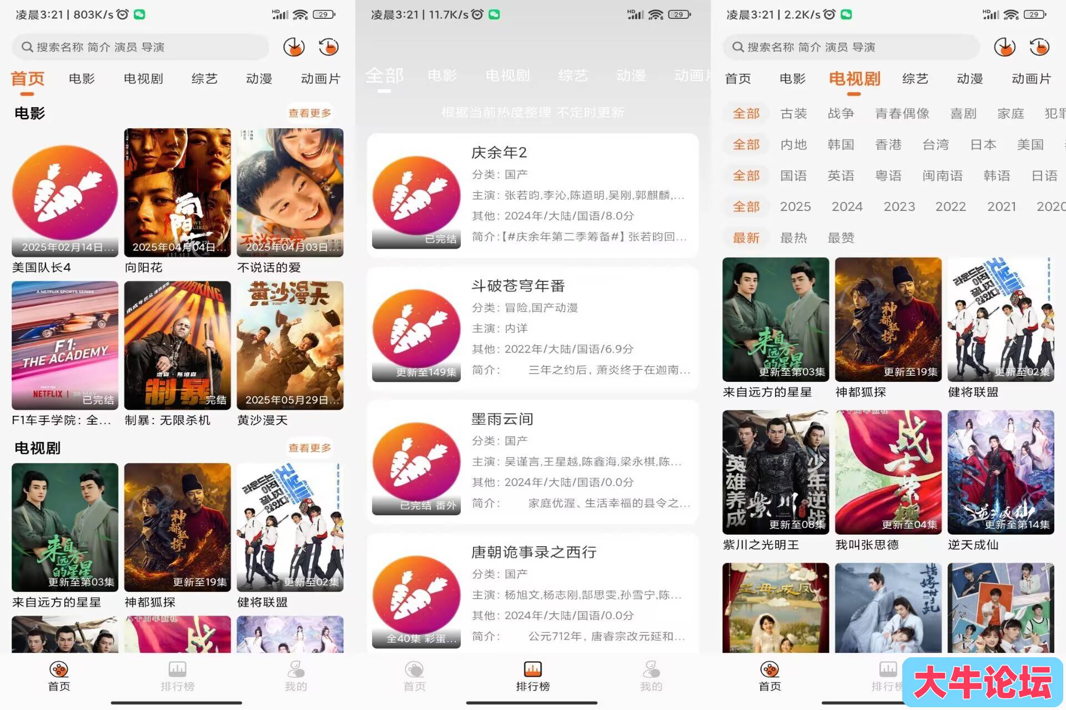Open 来自远方的星星 poster in left screen

65,527
